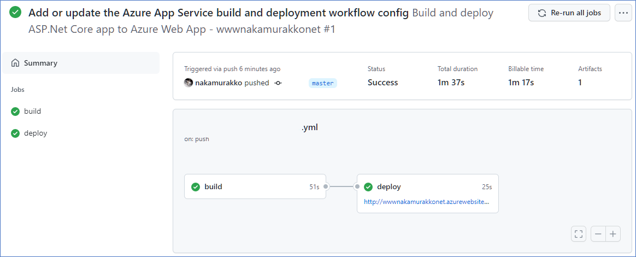Select the Summary sidebar item

click(81, 63)
